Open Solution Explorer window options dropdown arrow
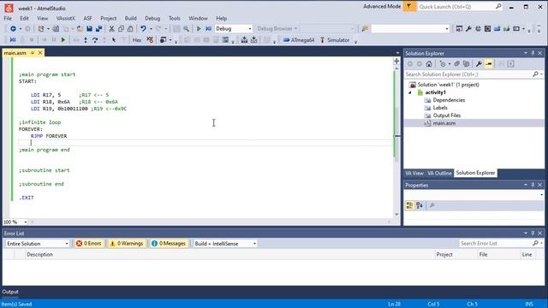The width and height of the screenshot is (548, 308). coord(526,53)
